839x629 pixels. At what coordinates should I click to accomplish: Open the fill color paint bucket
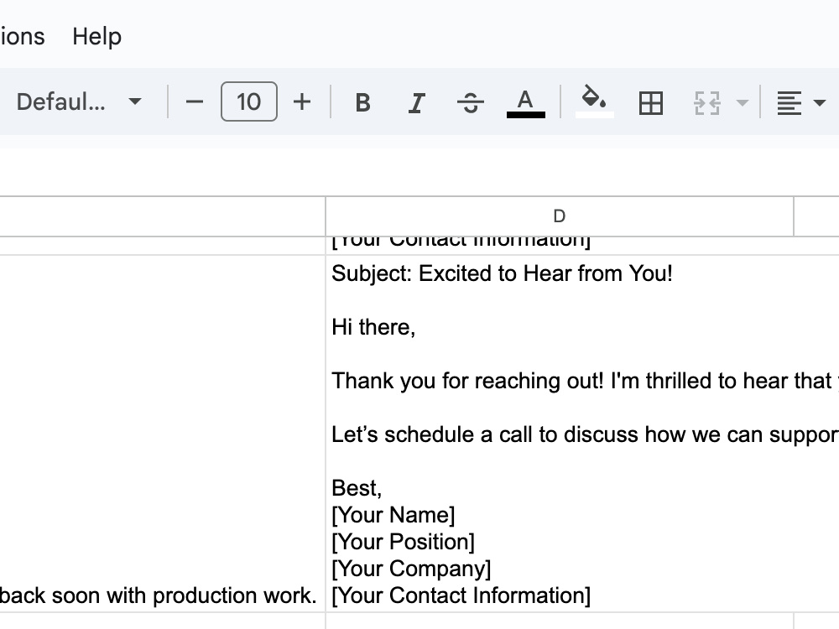coord(594,101)
